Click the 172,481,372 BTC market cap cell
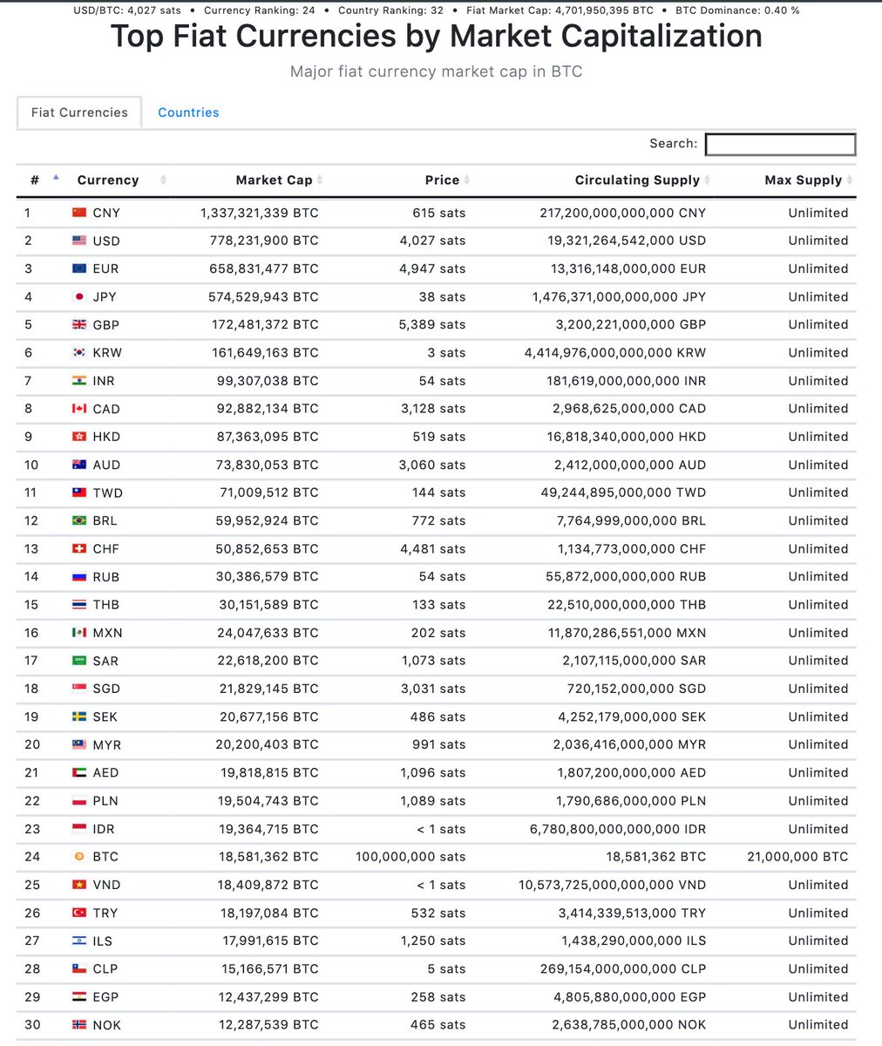The width and height of the screenshot is (882, 1046). [264, 324]
